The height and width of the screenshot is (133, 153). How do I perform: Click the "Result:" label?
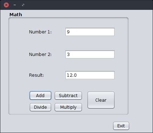point(36,75)
